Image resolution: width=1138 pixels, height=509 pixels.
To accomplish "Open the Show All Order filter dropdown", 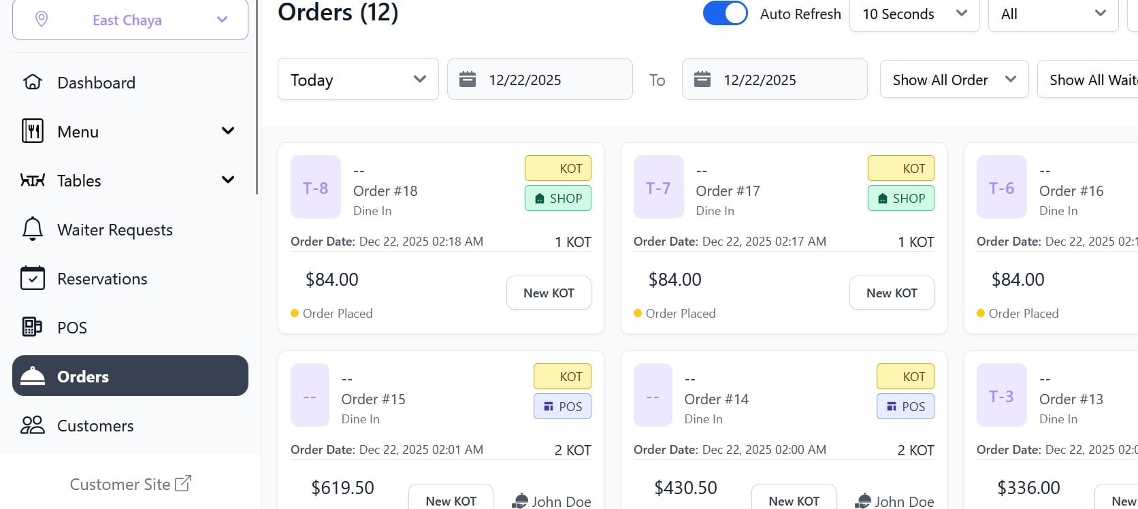I will tap(954, 79).
